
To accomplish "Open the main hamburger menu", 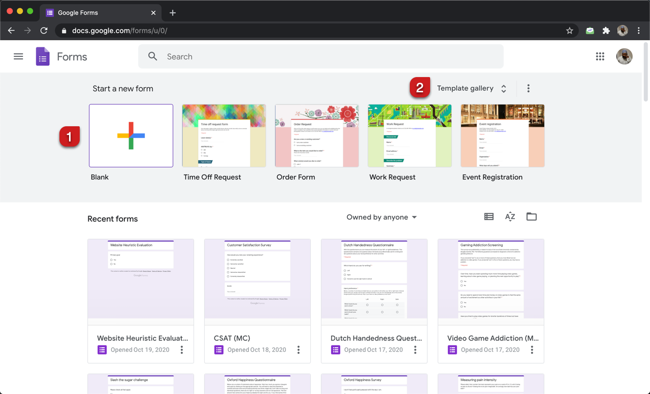I will click(x=18, y=57).
